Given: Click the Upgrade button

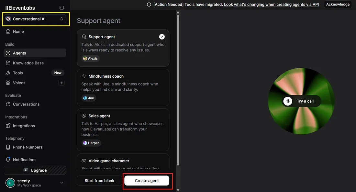Looking at the screenshot, I should (x=35, y=170).
